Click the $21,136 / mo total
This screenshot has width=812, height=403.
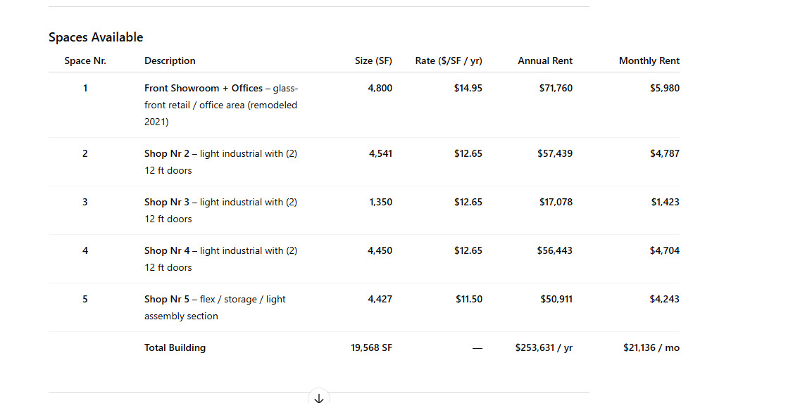tap(651, 347)
